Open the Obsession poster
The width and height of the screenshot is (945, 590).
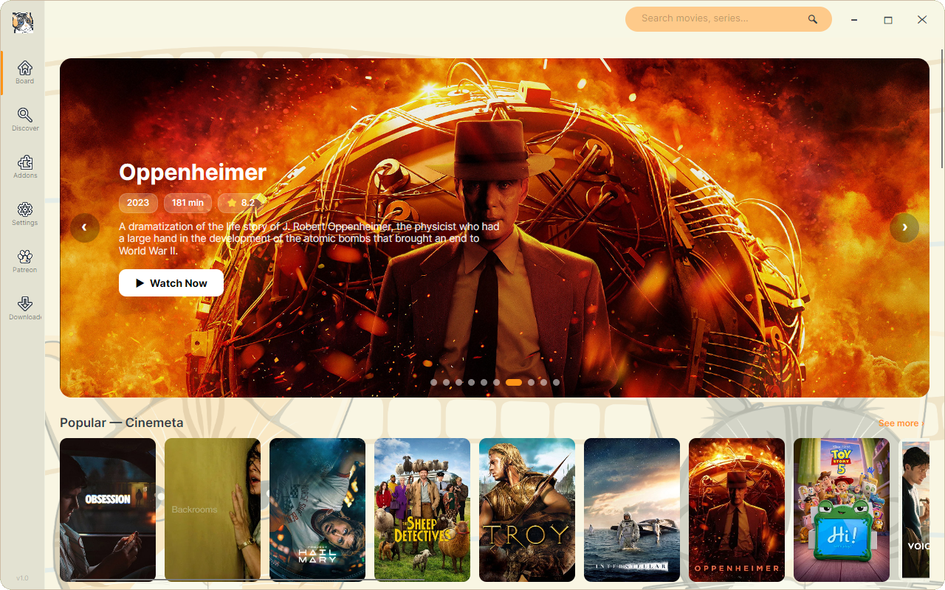[108, 510]
